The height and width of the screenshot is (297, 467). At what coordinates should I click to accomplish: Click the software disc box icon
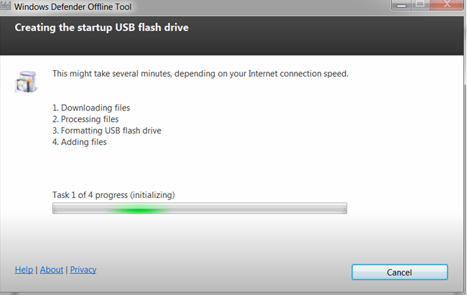coord(27,82)
